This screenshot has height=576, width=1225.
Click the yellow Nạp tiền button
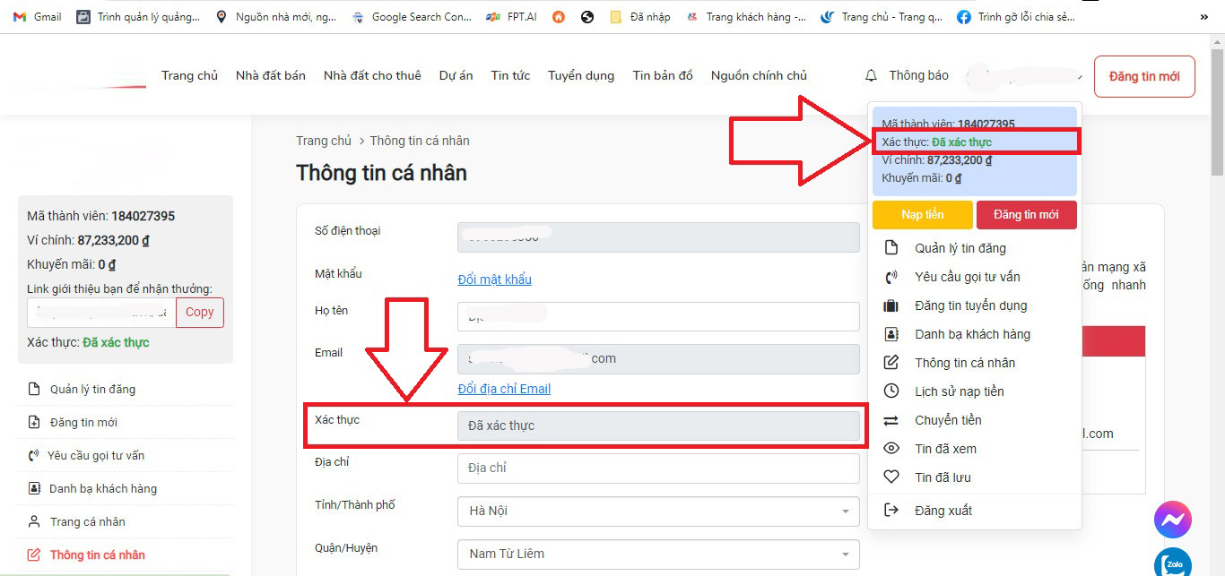click(922, 215)
